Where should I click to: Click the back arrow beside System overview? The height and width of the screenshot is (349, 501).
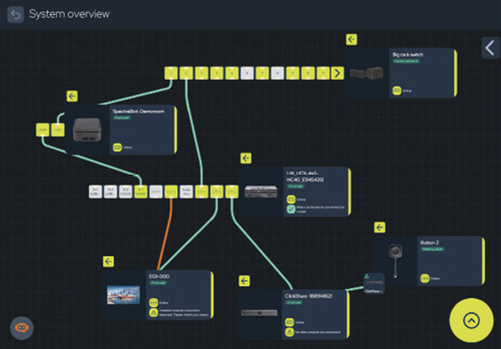tap(15, 14)
